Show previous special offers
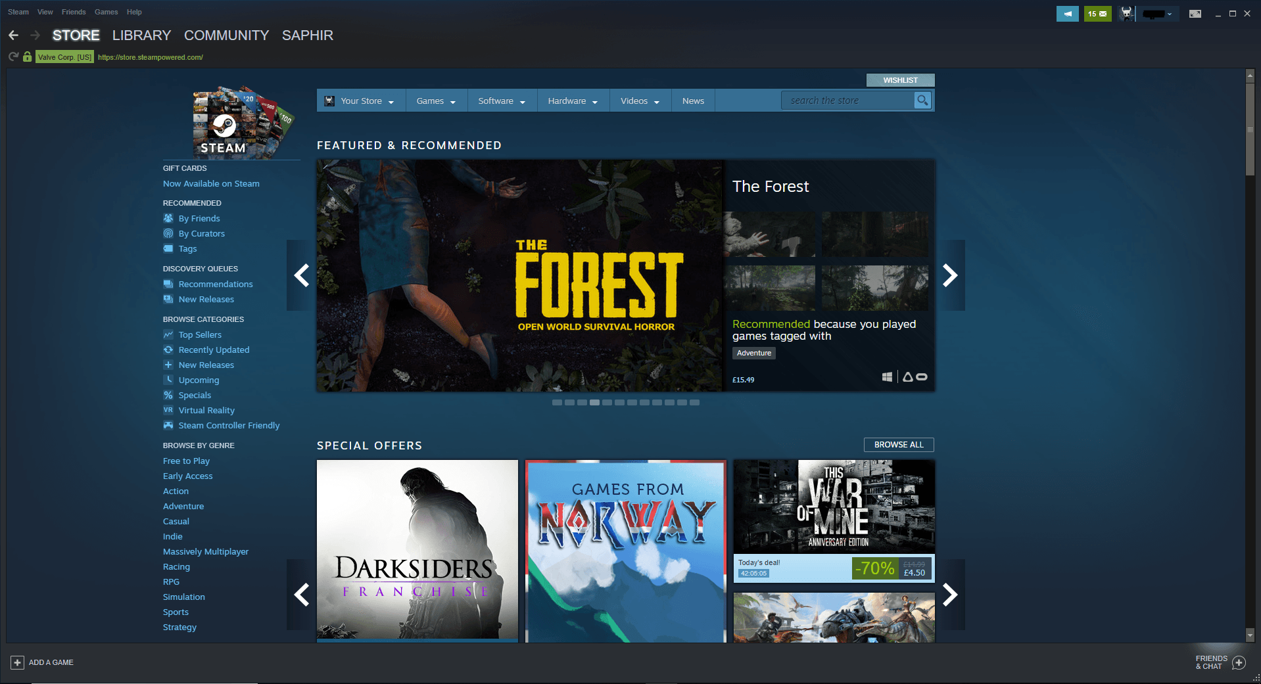The height and width of the screenshot is (684, 1261). point(301,595)
